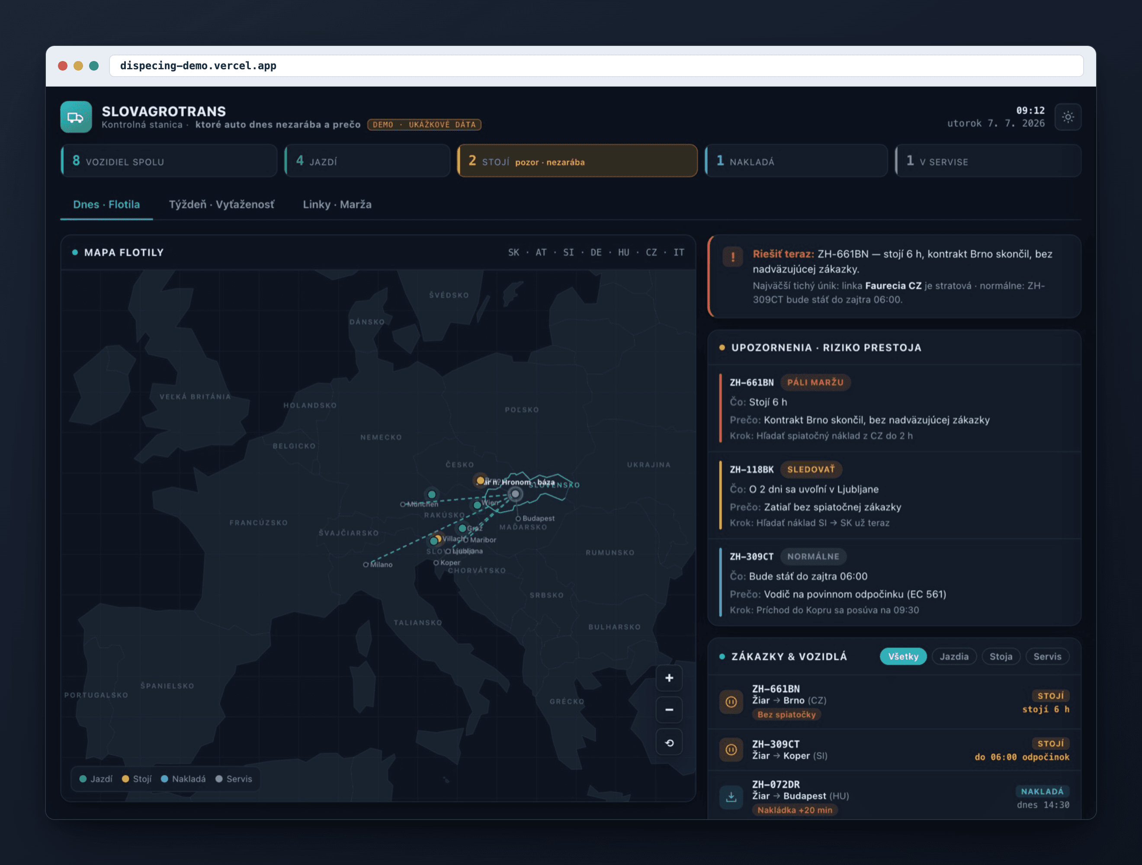This screenshot has width=1142, height=865.
Task: Click the Ljubljana city label on map
Action: coord(468,552)
